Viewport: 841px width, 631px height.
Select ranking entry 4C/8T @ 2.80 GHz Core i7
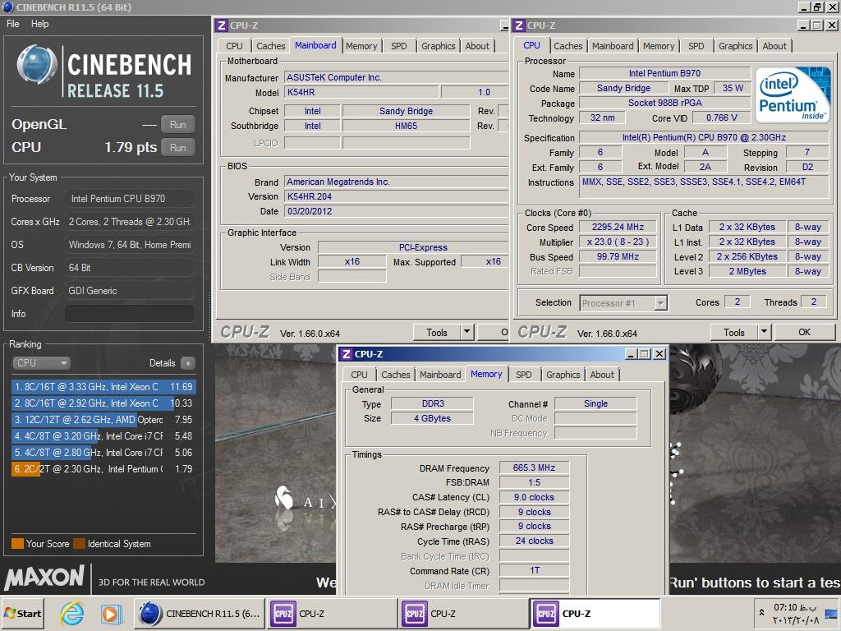pyautogui.click(x=103, y=453)
